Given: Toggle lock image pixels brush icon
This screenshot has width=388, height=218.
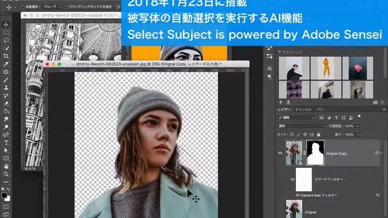Looking at the screenshot, I should tap(298, 134).
